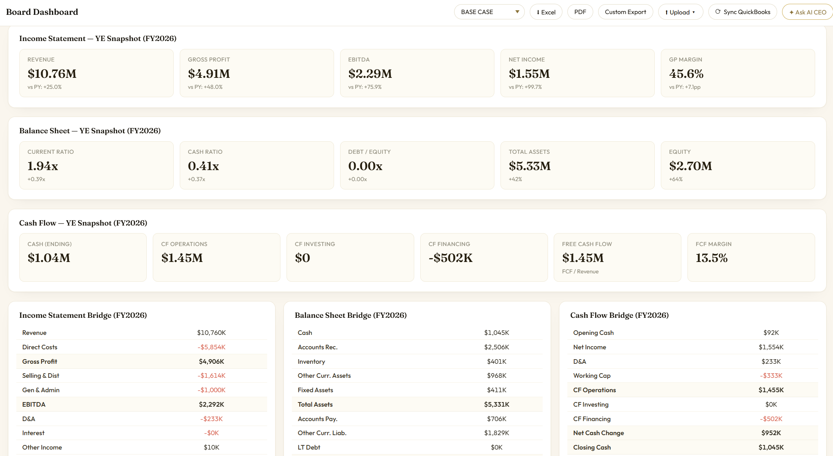This screenshot has width=833, height=456.
Task: Click the CF Investing $0K bridge value
Action: tap(771, 404)
